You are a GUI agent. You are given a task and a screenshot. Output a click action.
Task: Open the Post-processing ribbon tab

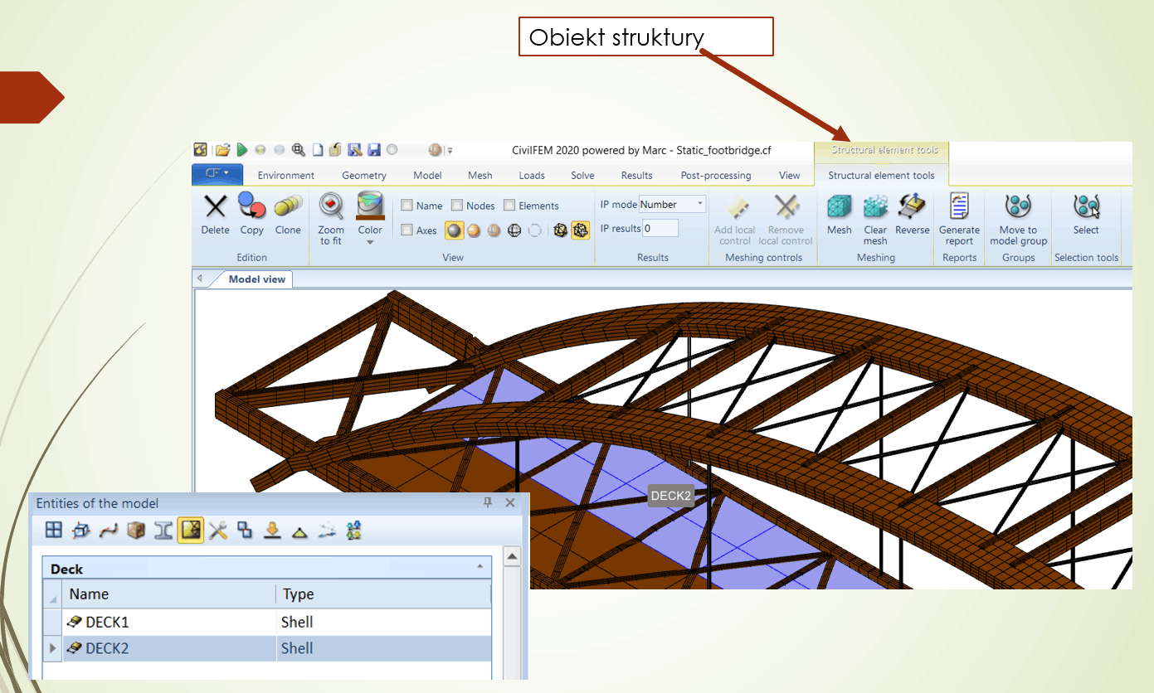tap(715, 176)
